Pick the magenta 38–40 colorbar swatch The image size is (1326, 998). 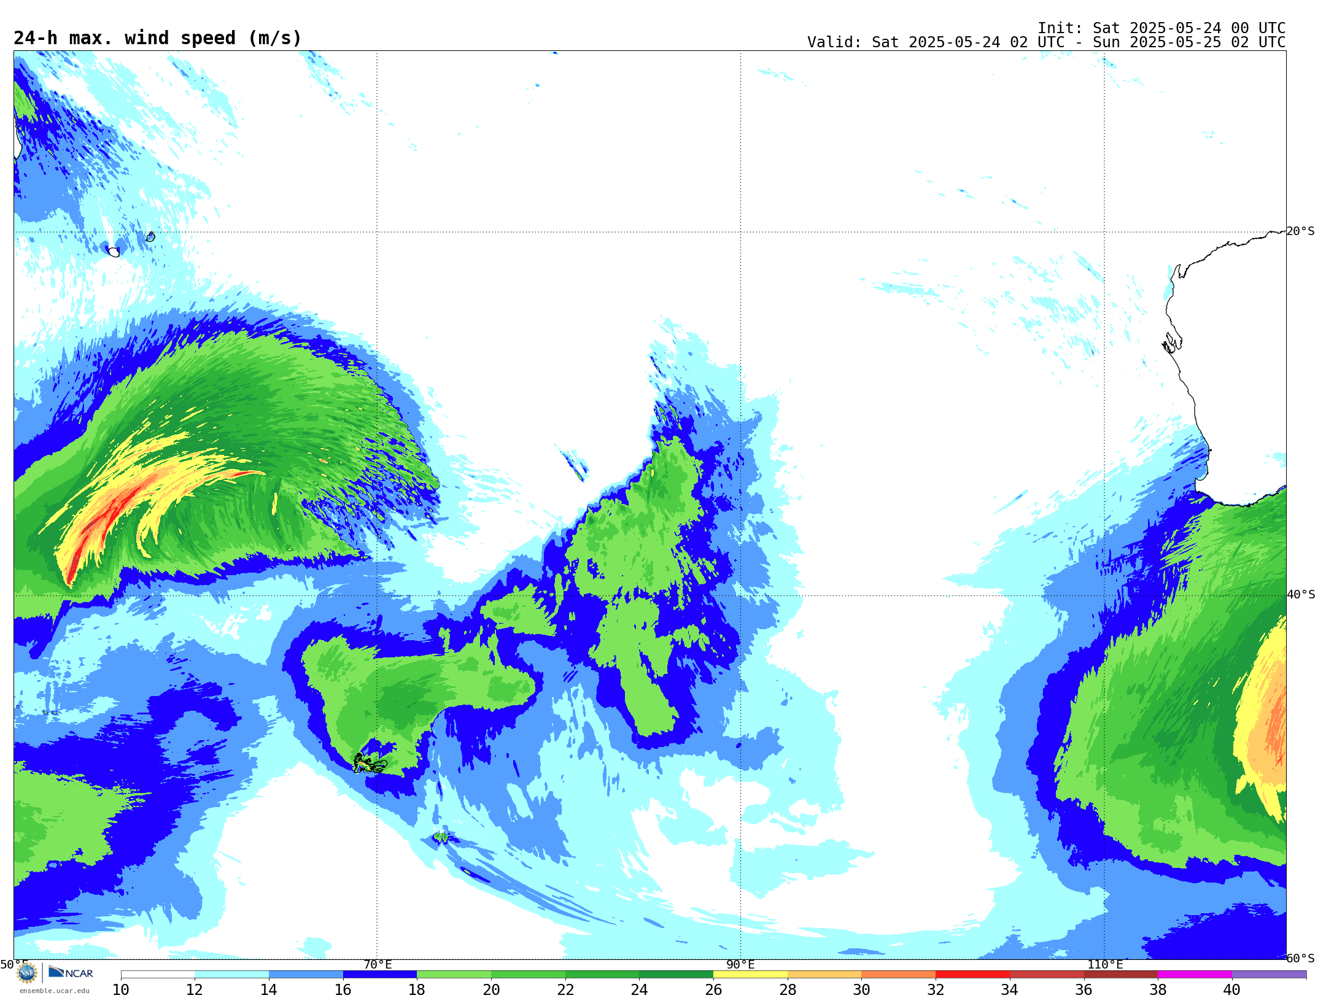tap(1195, 975)
